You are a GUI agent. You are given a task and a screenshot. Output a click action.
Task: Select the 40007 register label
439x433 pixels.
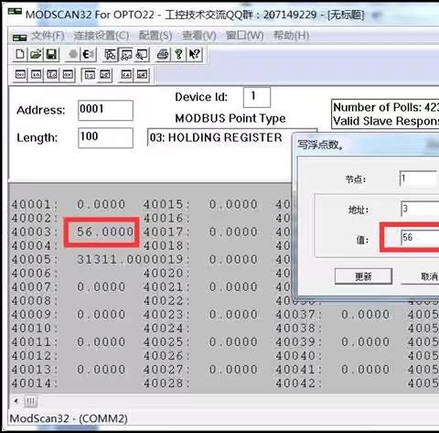pyautogui.click(x=35, y=287)
